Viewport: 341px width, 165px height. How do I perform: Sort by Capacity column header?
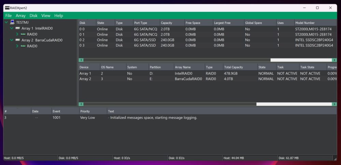(x=172, y=23)
